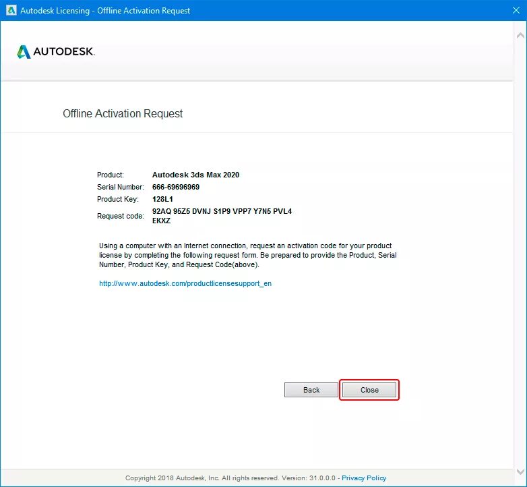Viewport: 527px width, 487px height.
Task: Click the scrollbar up arrow
Action: coord(520,35)
